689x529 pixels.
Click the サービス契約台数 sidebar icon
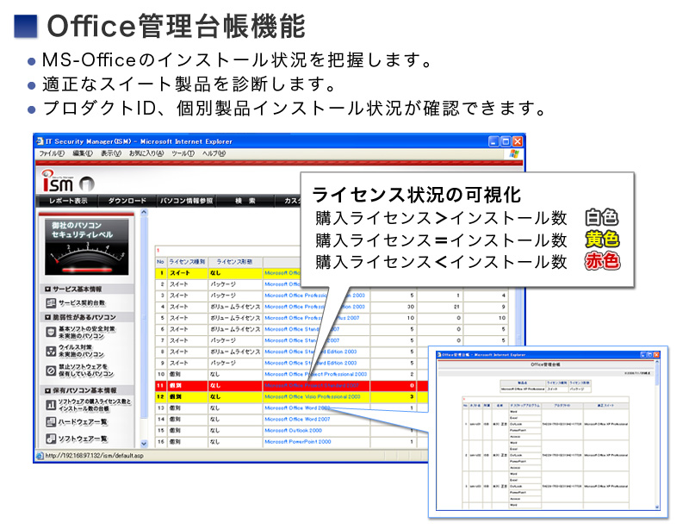(x=51, y=303)
